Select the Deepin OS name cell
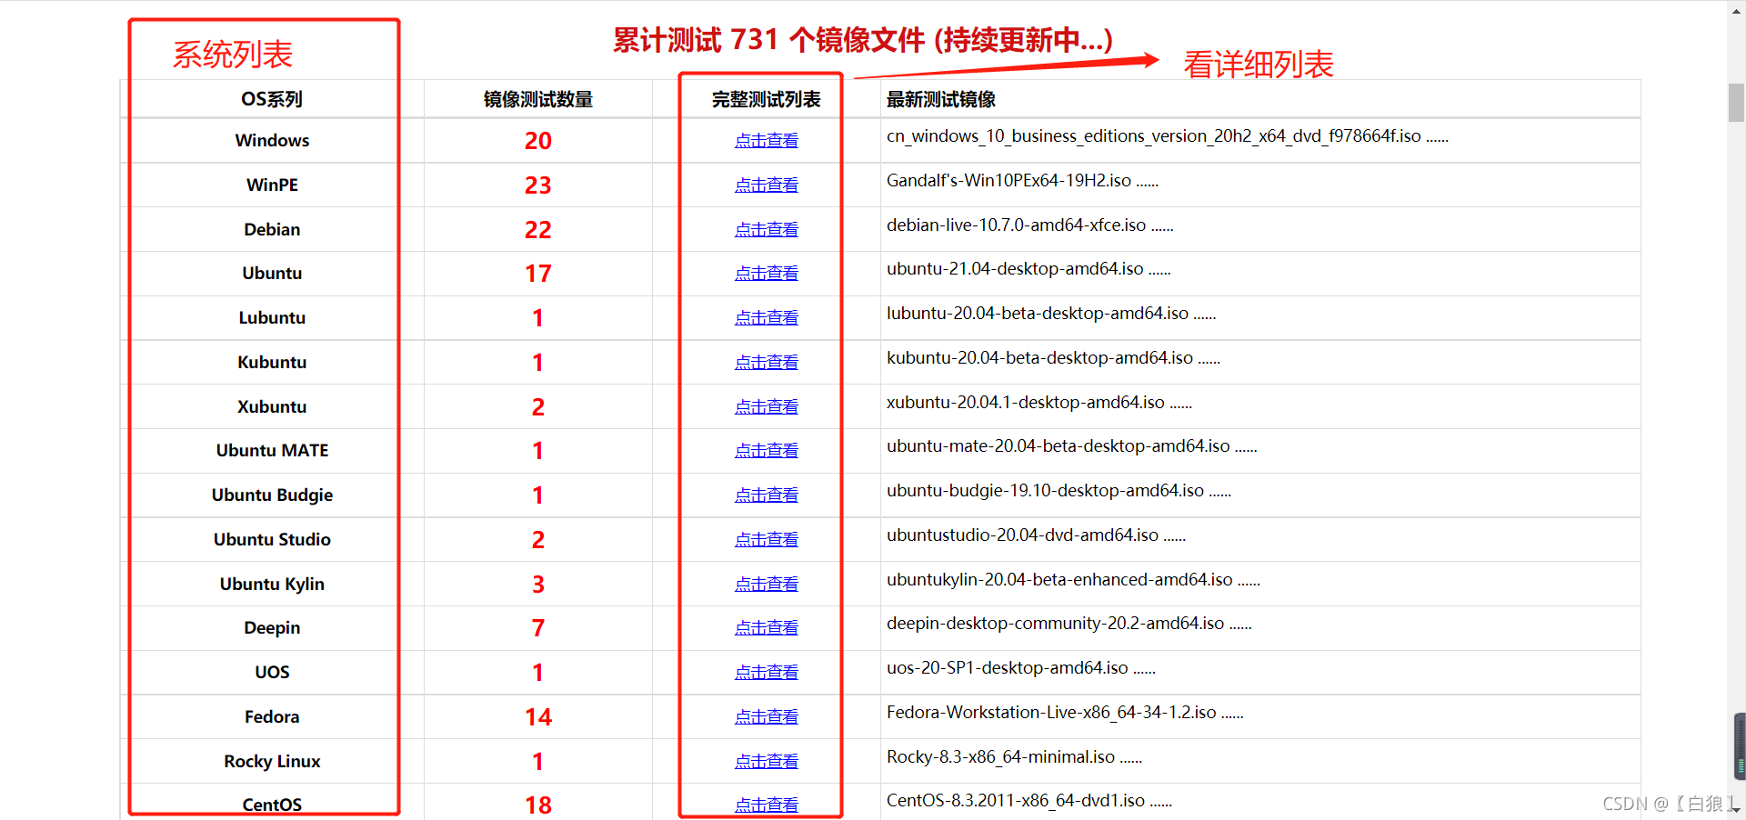This screenshot has height=820, width=1746. tap(272, 627)
